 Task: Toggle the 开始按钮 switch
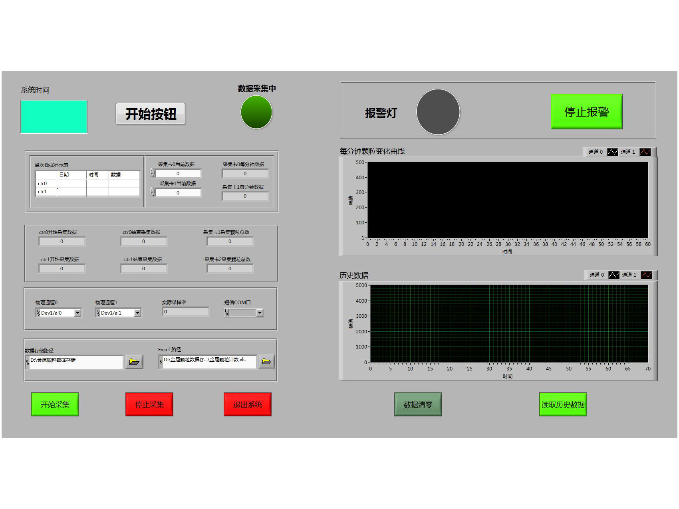[x=151, y=114]
